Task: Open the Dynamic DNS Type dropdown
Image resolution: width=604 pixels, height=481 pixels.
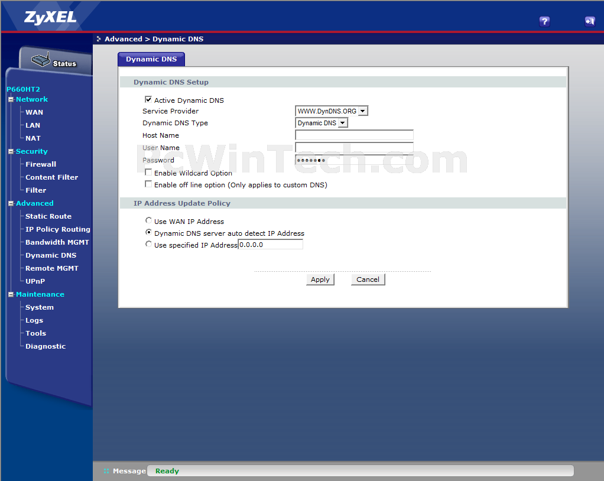Action: 322,123
